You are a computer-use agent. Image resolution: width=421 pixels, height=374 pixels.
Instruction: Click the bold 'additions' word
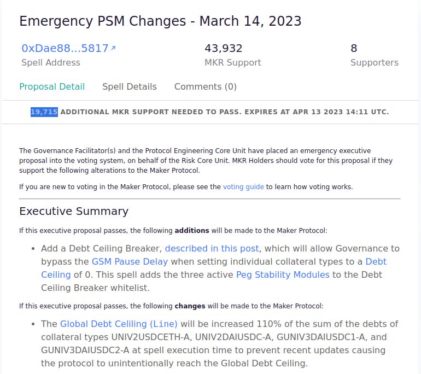pos(192,231)
